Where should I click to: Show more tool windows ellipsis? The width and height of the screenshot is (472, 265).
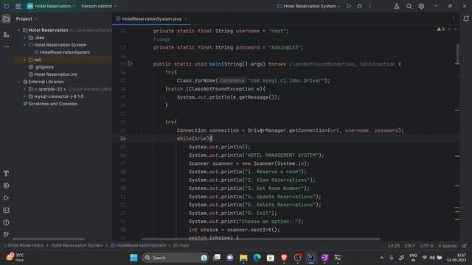(x=6, y=47)
